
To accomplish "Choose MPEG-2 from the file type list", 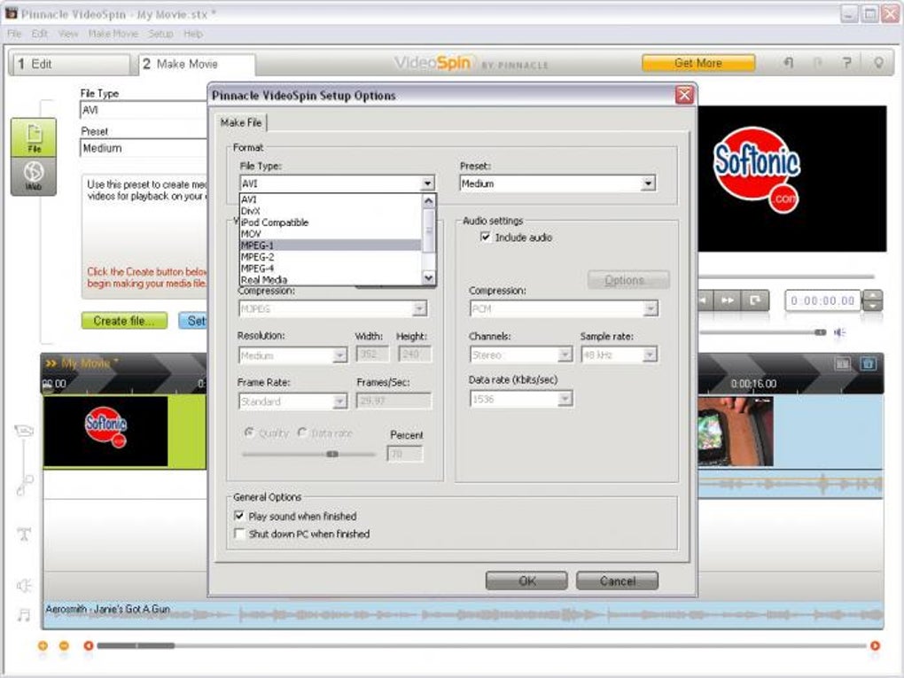I will [331, 257].
